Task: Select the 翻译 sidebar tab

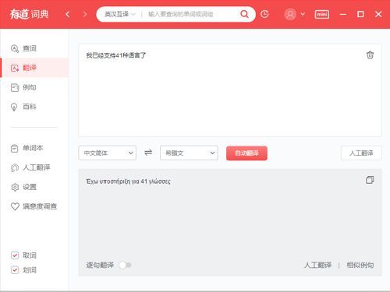Action: pos(34,68)
